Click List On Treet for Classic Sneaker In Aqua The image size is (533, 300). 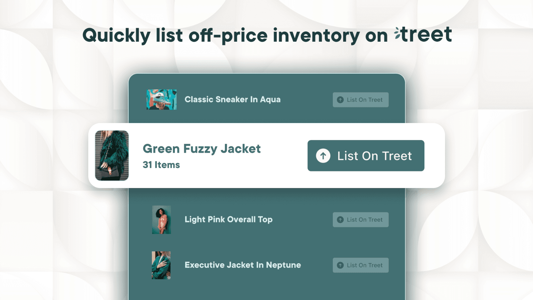[360, 100]
